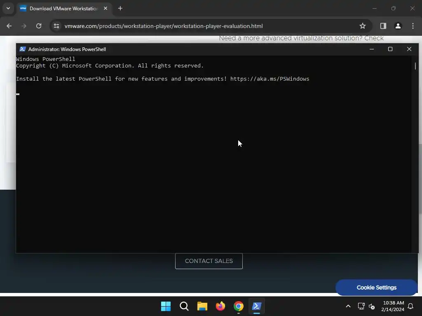Show hidden system tray icons
Viewport: 422px width, 316px height.
pos(348,306)
